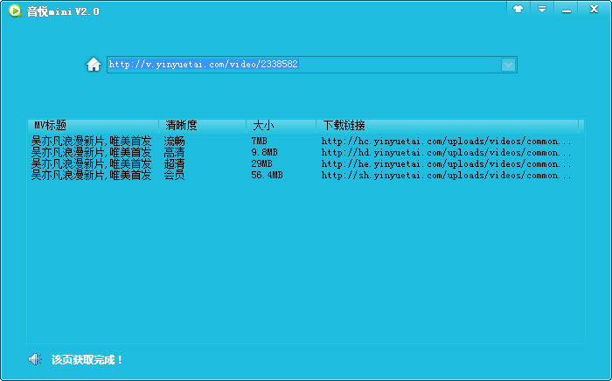Click the 29MB size cell
This screenshot has width=612, height=381.
(262, 163)
